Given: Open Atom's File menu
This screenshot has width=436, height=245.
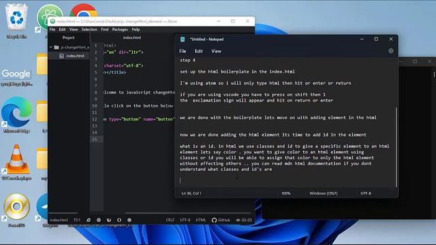Looking at the screenshot, I should click(x=52, y=29).
